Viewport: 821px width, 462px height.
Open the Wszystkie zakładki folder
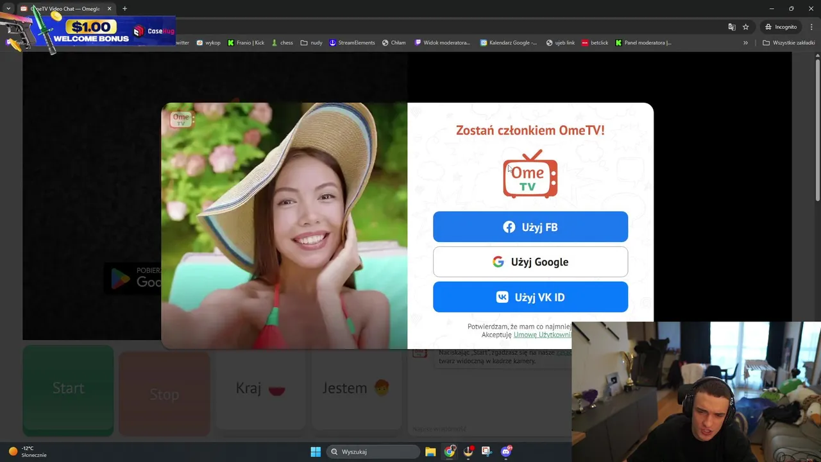click(789, 43)
